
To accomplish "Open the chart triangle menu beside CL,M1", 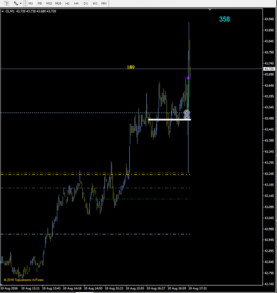I will tap(3, 11).
